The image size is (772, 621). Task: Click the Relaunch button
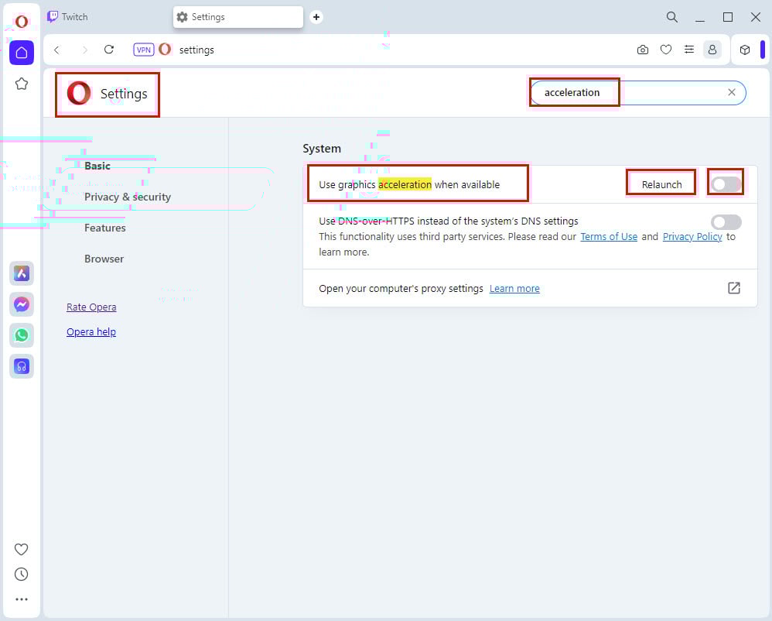(661, 184)
